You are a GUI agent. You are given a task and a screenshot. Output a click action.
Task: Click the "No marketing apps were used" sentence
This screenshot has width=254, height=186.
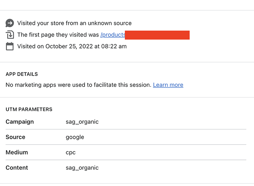(x=78, y=85)
